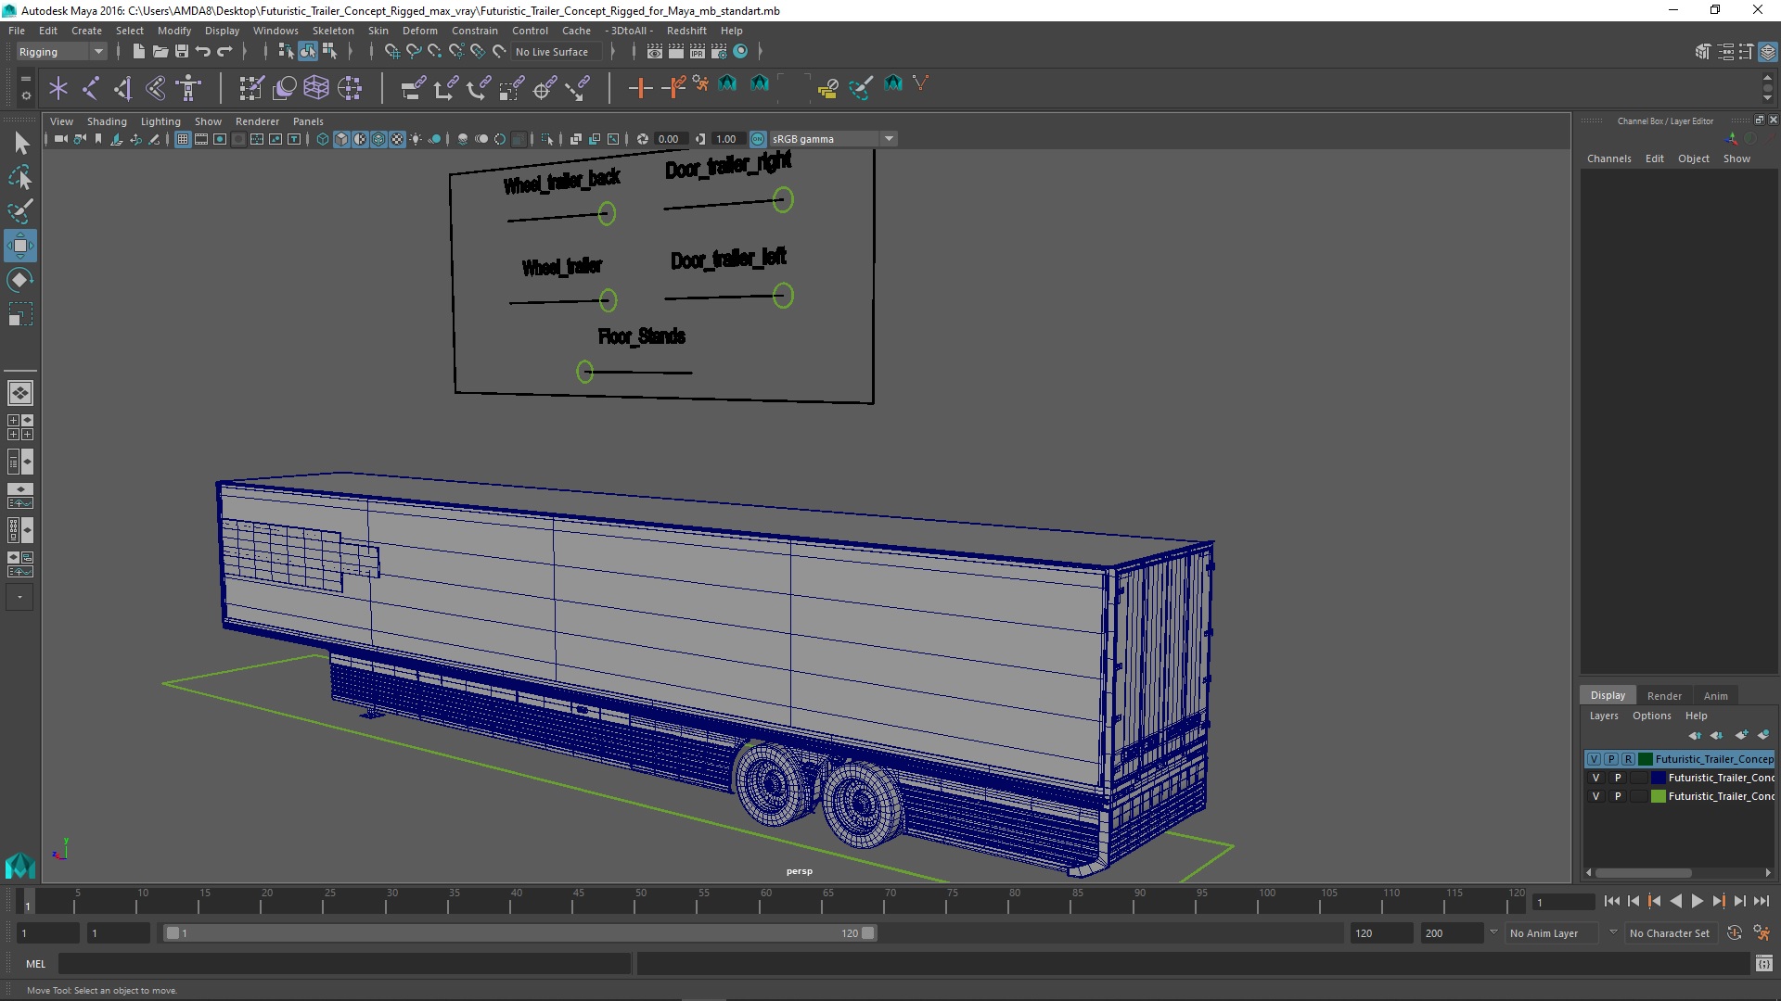Activate the Rotate tool

pyautogui.click(x=20, y=280)
